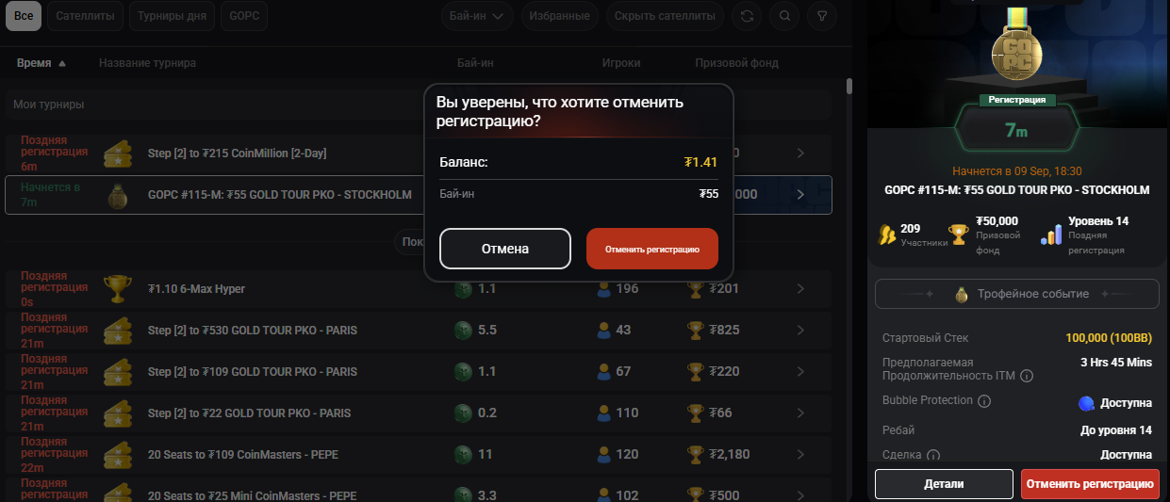Click the Детали button
The height and width of the screenshot is (502, 1170).
point(944,484)
